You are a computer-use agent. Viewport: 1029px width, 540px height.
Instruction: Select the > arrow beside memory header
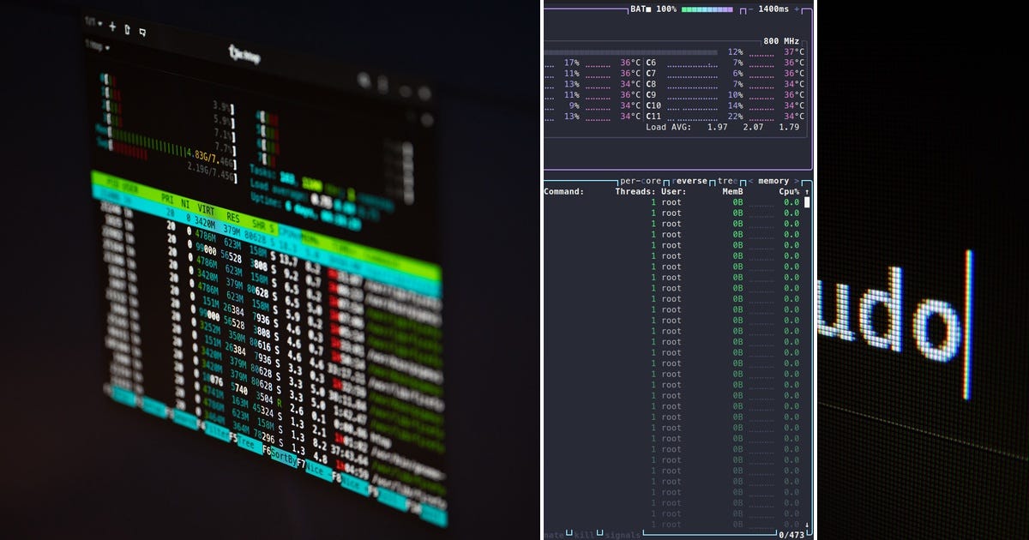coord(795,181)
